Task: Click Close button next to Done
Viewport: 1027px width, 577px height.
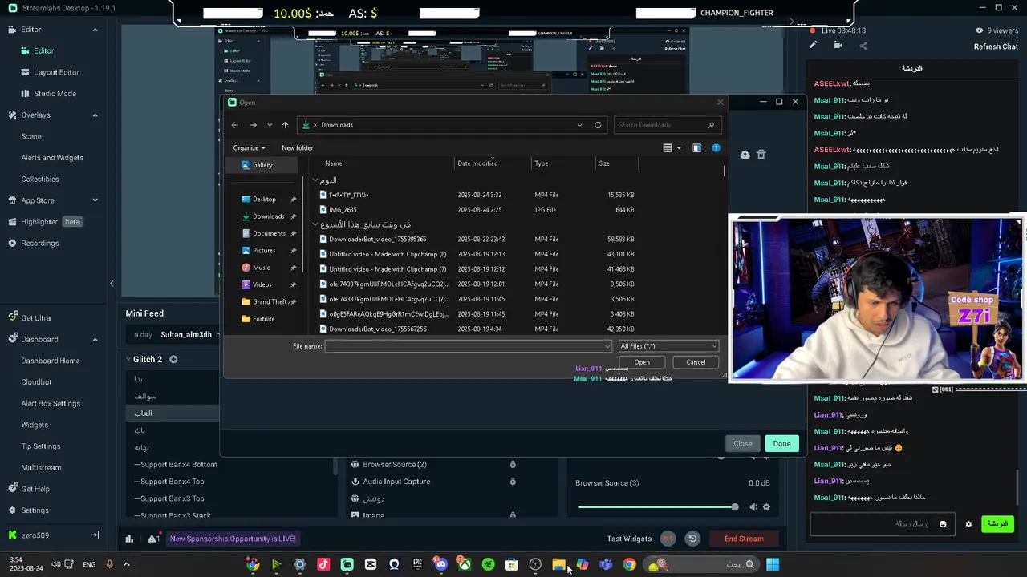Action: [x=743, y=444]
